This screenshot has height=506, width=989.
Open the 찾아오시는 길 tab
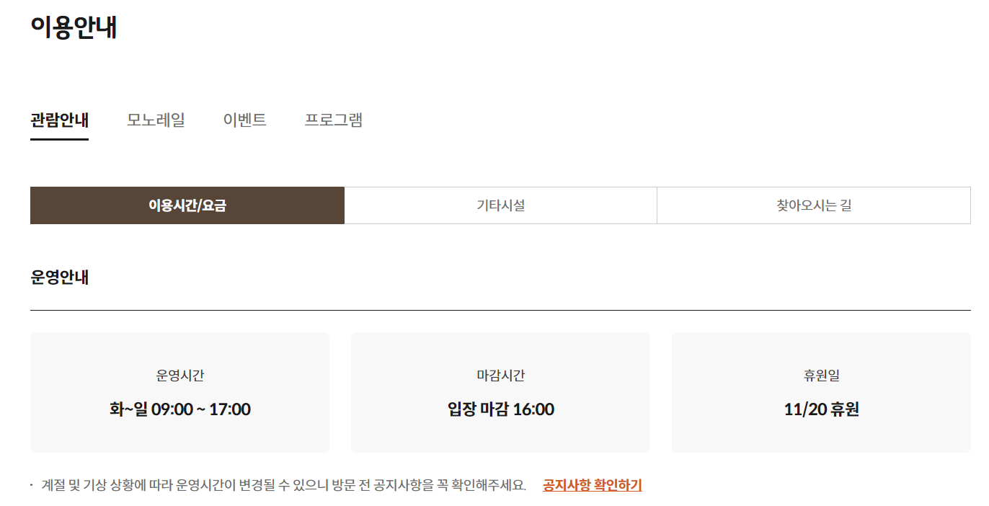tap(814, 205)
